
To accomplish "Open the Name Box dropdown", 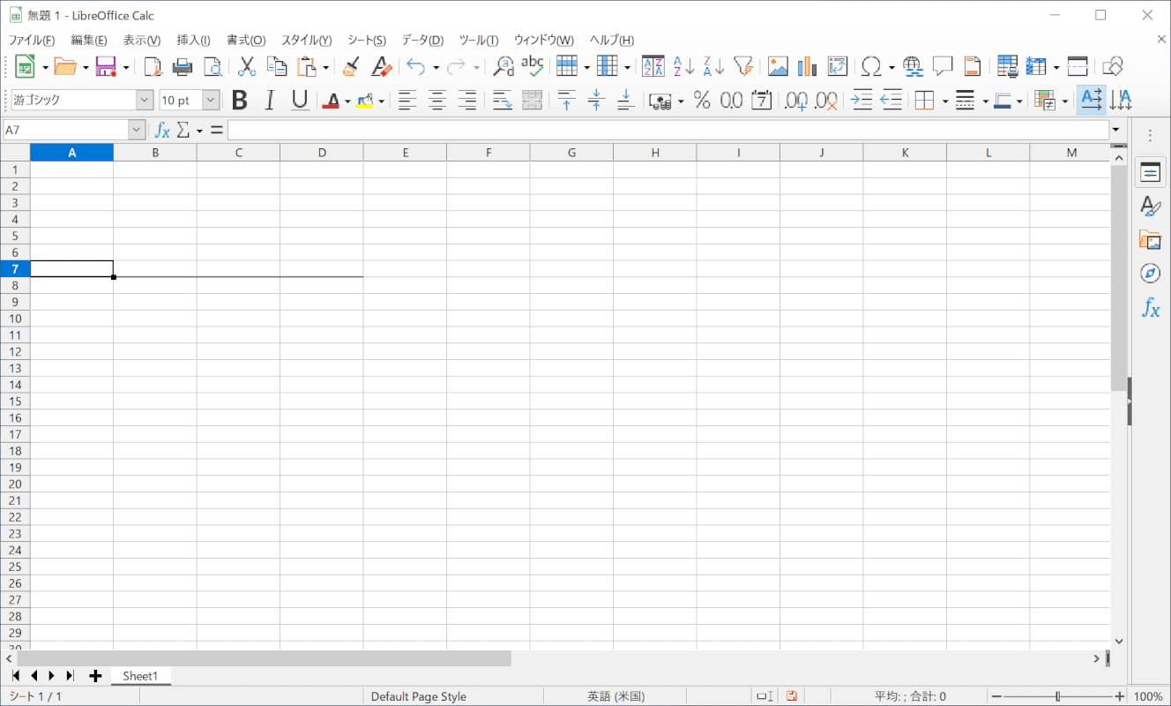I will 137,131.
